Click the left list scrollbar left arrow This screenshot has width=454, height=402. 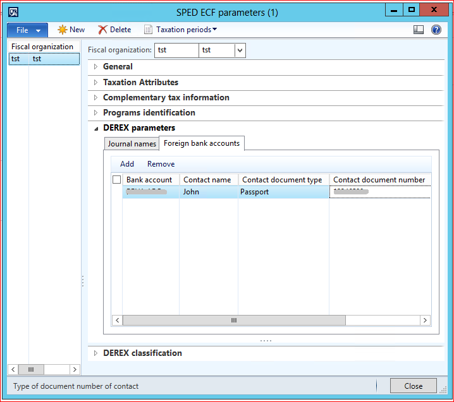[x=13, y=369]
